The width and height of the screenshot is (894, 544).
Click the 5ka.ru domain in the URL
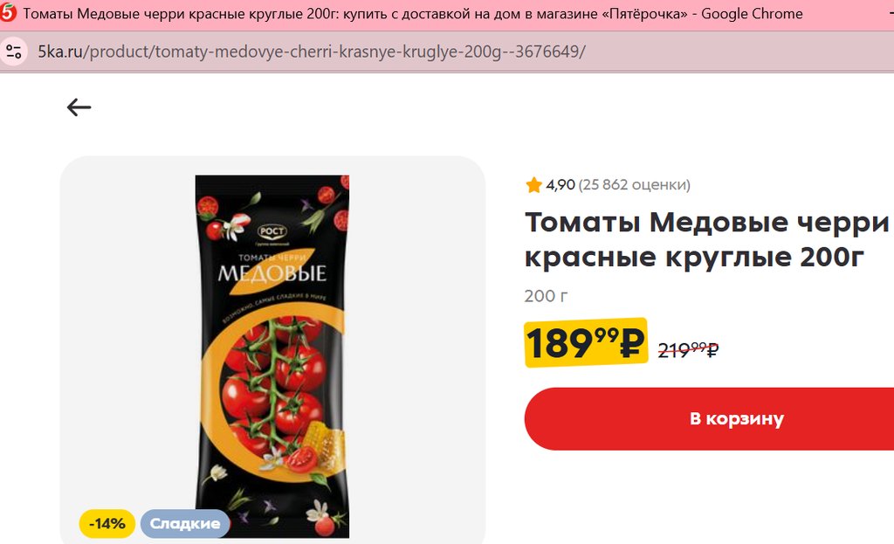click(x=60, y=52)
